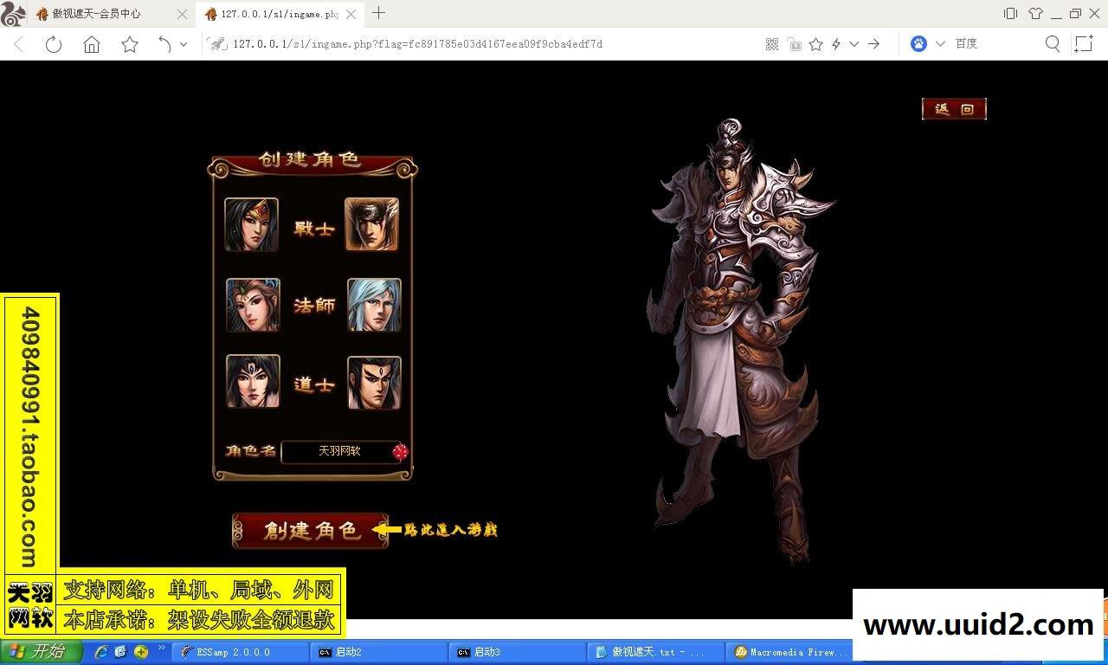Click the page refresh icon

[54, 43]
